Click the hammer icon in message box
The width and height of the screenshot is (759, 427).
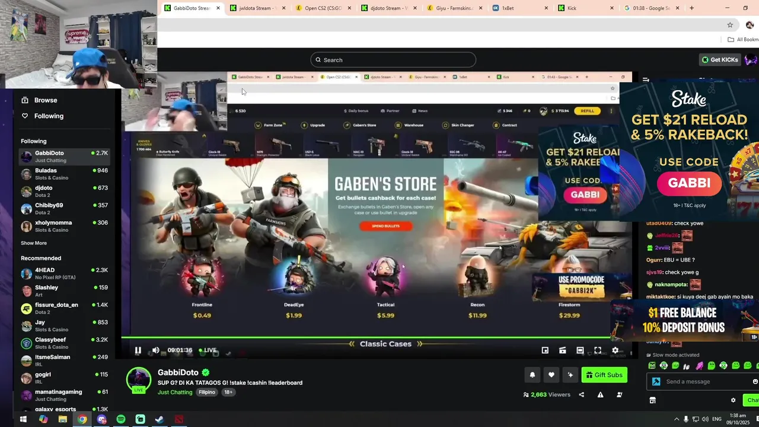tap(656, 381)
